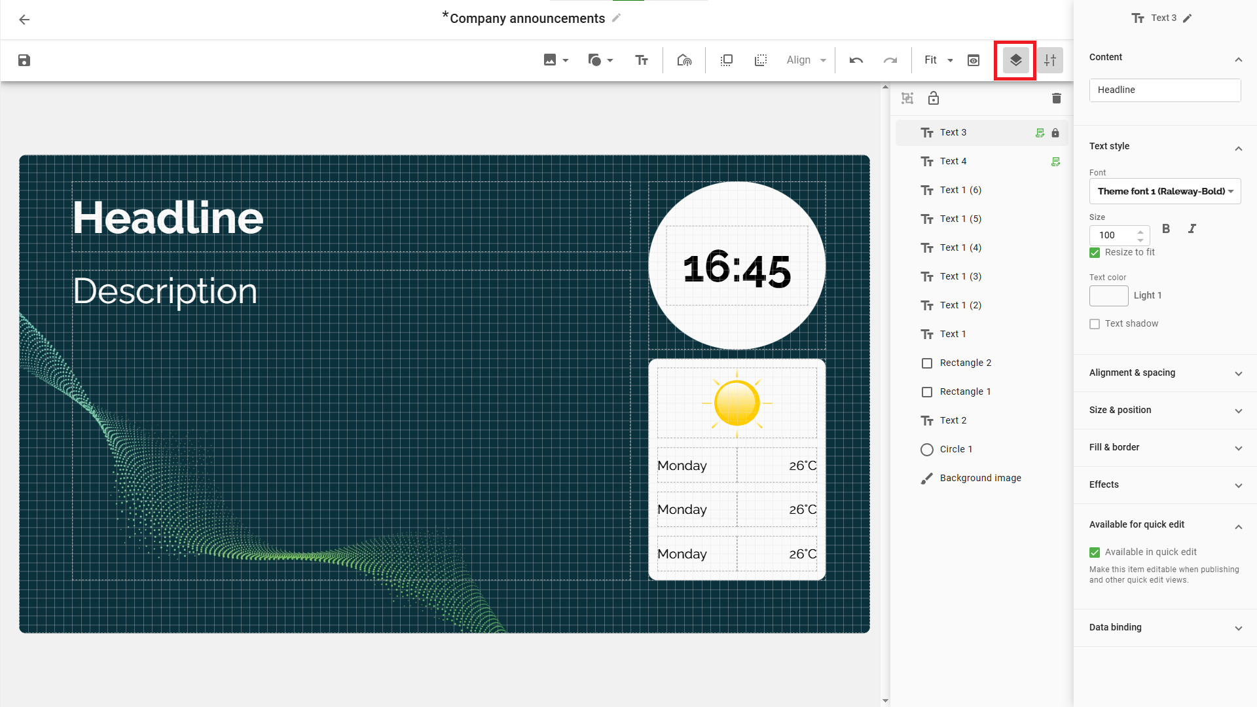Collapse the Content section

click(x=1238, y=60)
